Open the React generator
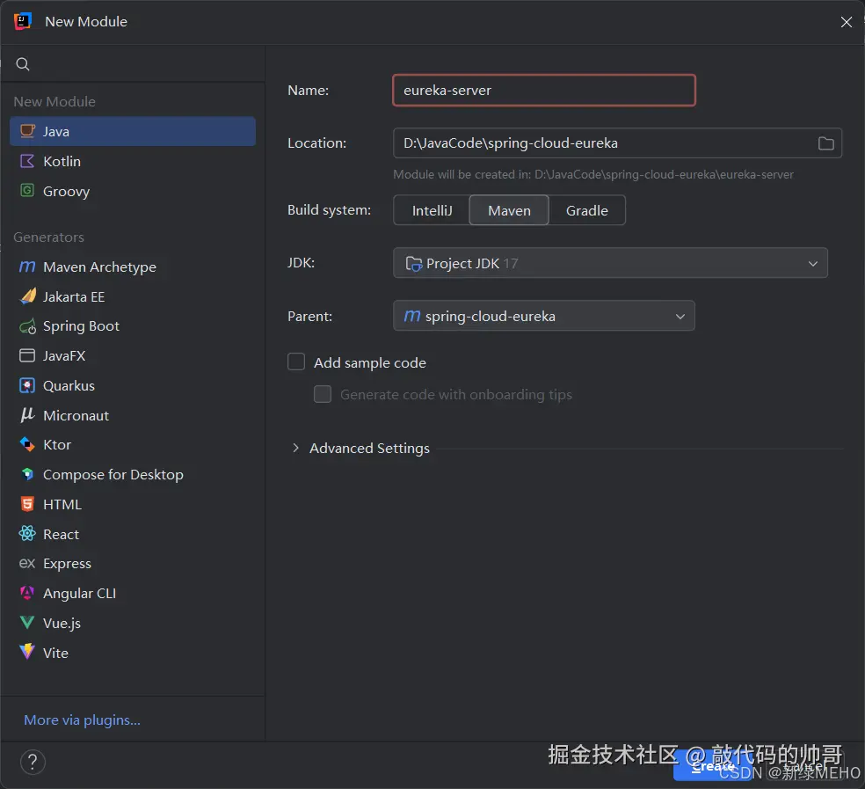865x789 pixels. click(x=133, y=534)
